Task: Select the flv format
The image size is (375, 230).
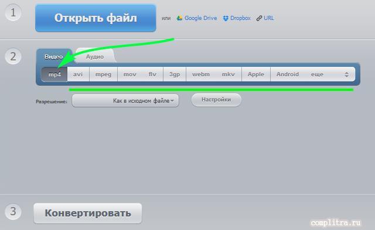Action: pos(152,75)
